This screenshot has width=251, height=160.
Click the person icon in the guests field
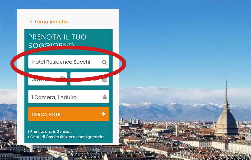(x=104, y=96)
